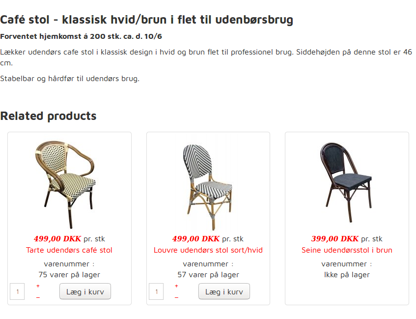Click plus for Louvre stol quantity

pos(177,286)
